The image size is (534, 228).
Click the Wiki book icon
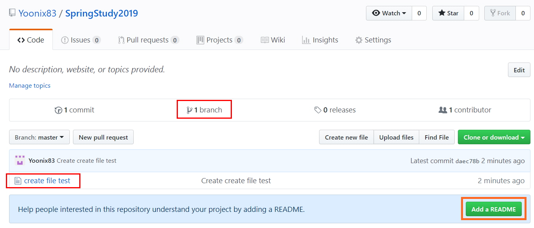click(x=265, y=40)
